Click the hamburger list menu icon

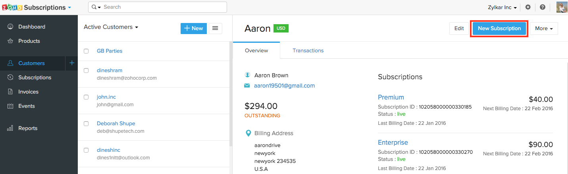215,28
